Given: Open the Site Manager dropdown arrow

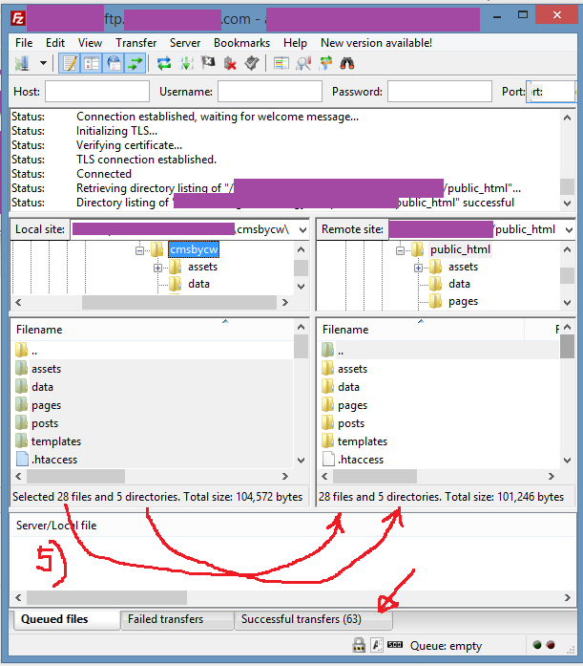Looking at the screenshot, I should pyautogui.click(x=44, y=64).
